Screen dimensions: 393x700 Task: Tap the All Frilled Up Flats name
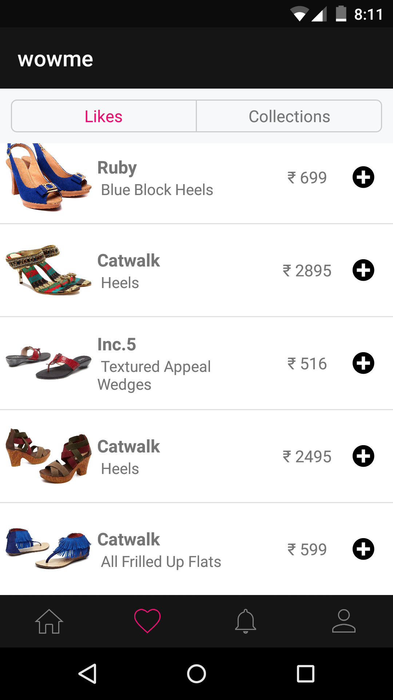161,562
